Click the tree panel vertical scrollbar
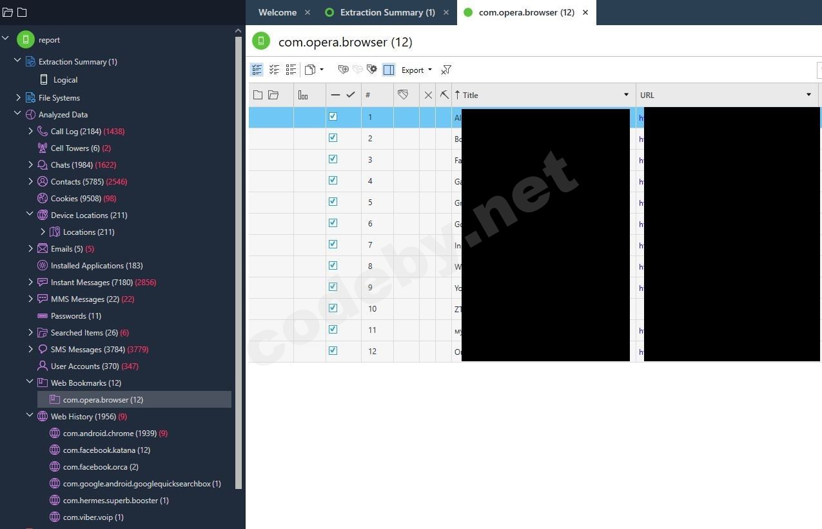The width and height of the screenshot is (822, 529). [x=239, y=262]
